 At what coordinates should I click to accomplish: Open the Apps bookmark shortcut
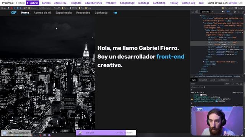point(4,8)
